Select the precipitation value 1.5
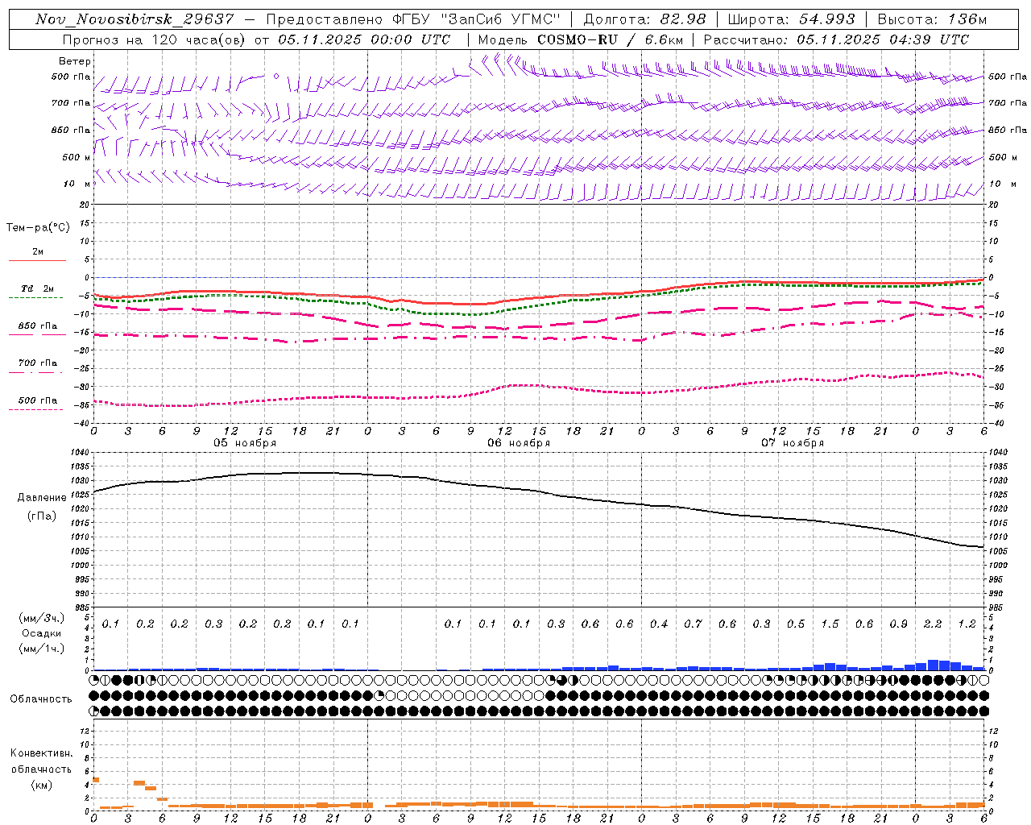The height and width of the screenshot is (825, 1031). [x=830, y=624]
